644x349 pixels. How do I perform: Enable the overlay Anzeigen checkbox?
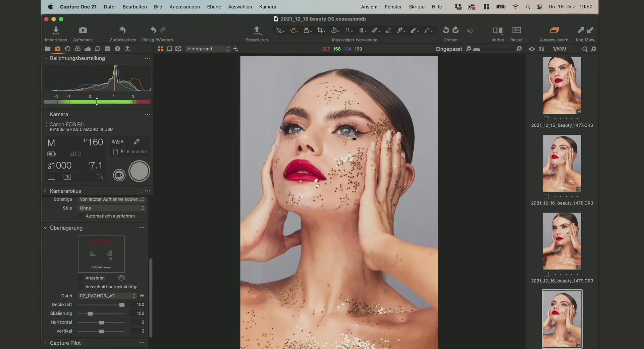81,278
